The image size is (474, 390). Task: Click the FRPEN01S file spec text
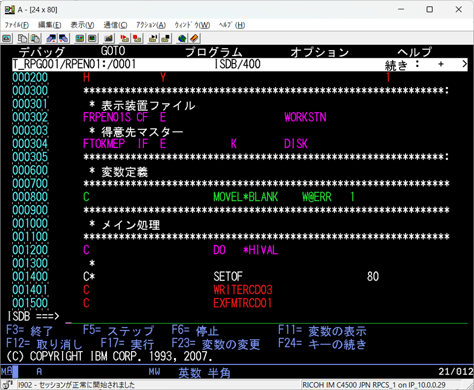coord(106,117)
